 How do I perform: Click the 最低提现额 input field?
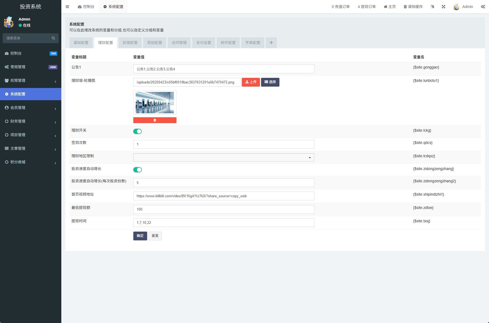pos(223,209)
